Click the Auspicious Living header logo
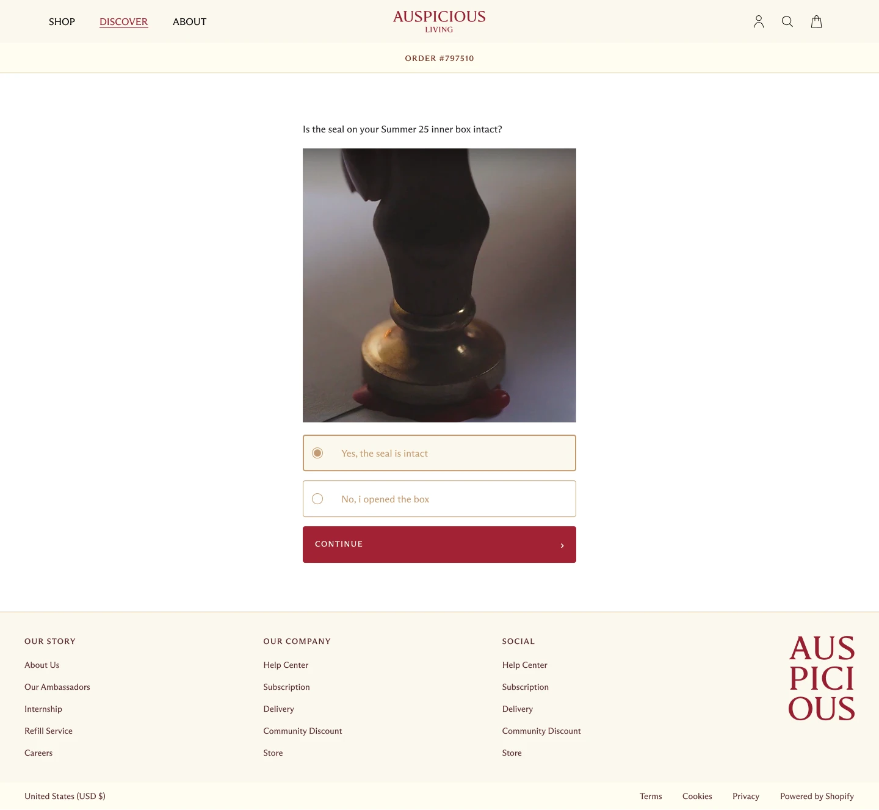The width and height of the screenshot is (879, 810). pyautogui.click(x=440, y=21)
